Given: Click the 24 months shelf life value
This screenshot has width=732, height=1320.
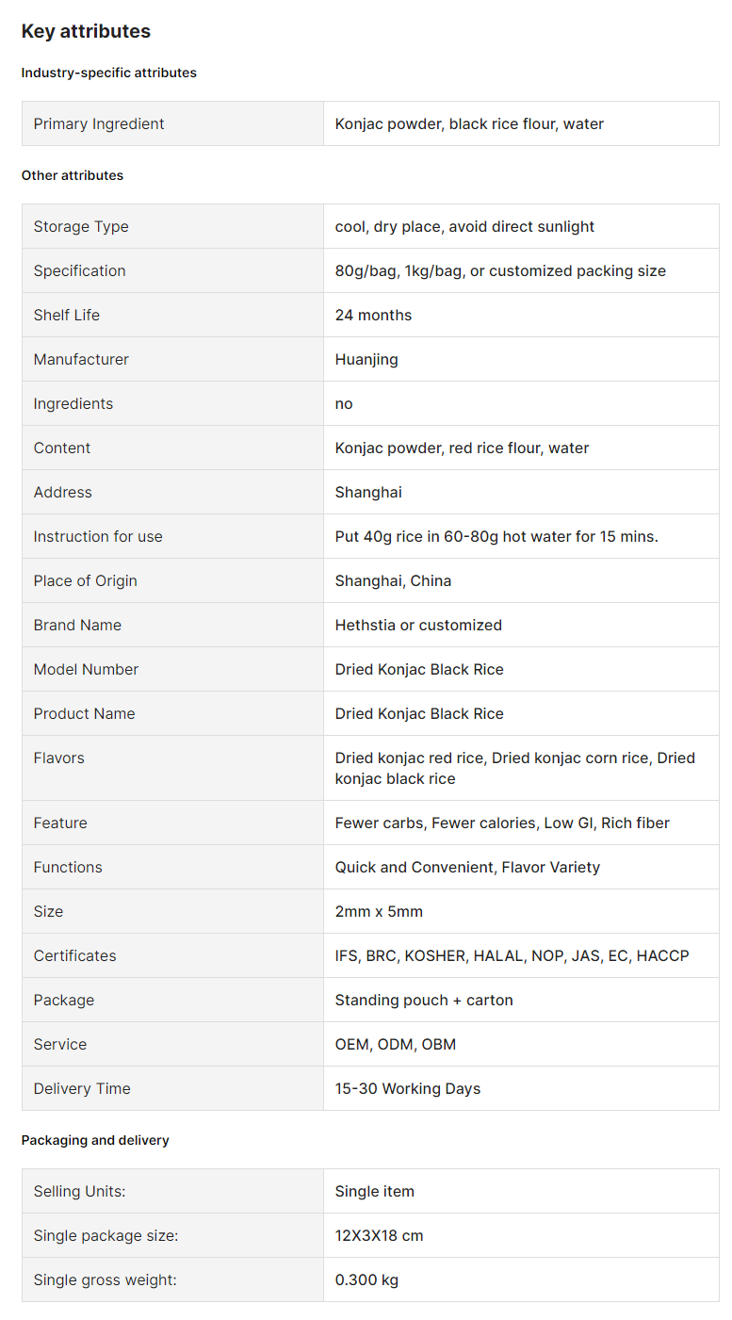Looking at the screenshot, I should tap(373, 315).
